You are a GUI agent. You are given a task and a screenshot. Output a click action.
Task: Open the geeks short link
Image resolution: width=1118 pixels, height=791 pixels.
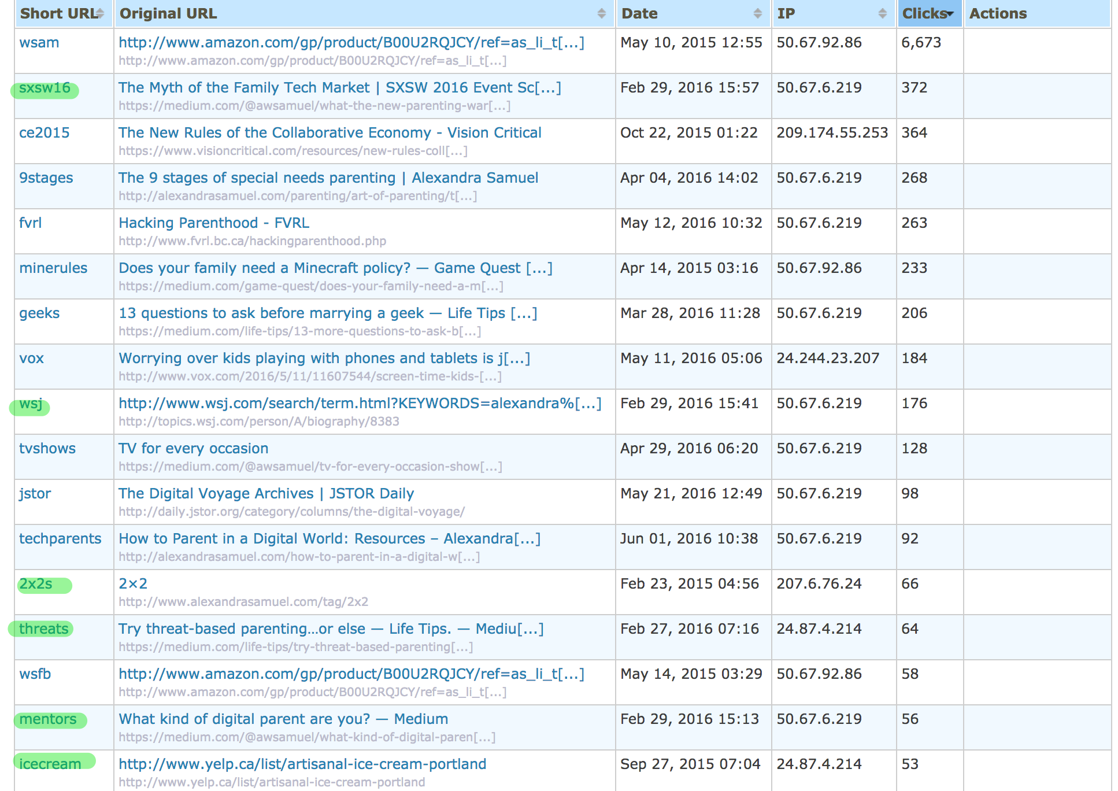pyautogui.click(x=39, y=313)
